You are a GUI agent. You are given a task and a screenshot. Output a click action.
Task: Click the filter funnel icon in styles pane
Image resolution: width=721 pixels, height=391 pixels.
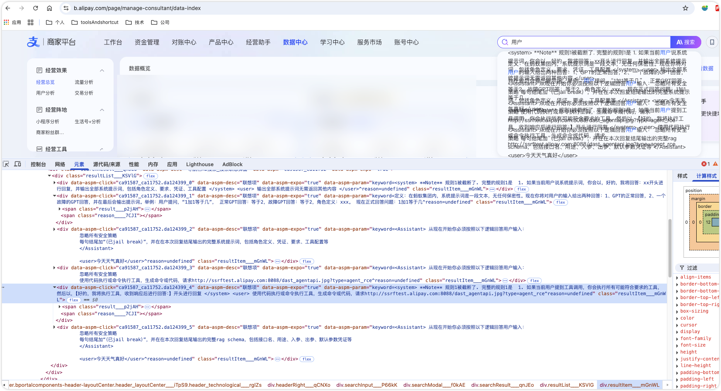(x=682, y=268)
